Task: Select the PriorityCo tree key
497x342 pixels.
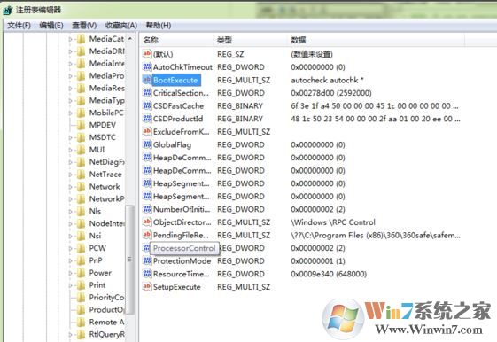Action: tap(106, 298)
